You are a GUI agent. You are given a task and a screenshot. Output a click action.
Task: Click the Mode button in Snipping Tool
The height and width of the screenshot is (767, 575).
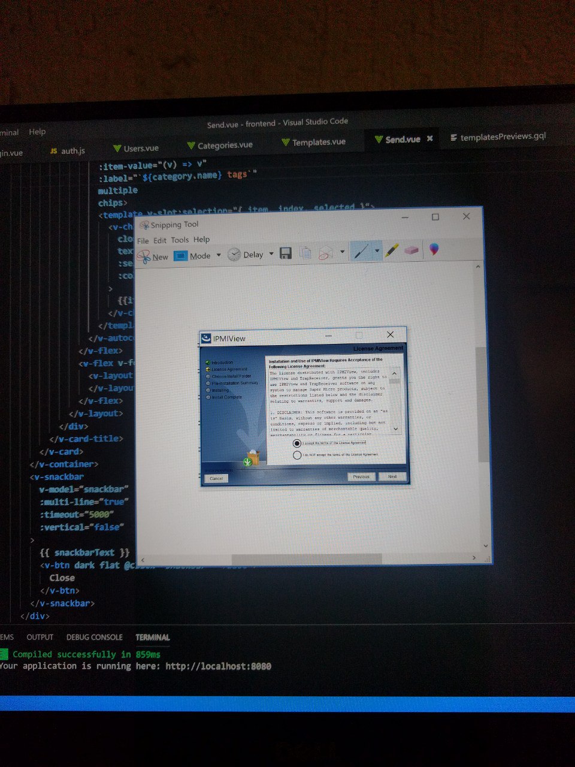pos(192,256)
